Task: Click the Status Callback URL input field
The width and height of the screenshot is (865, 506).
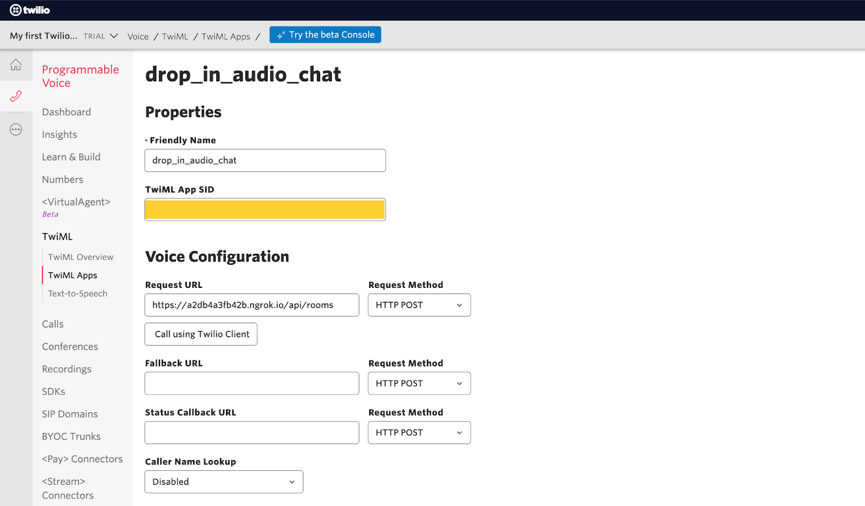Action: click(x=252, y=433)
